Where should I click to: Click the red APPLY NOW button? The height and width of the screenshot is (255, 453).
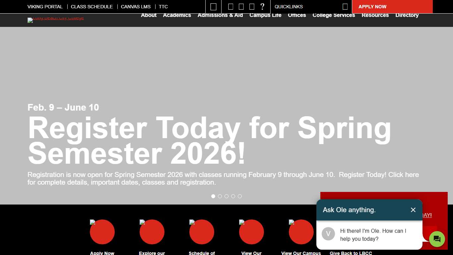372,7
